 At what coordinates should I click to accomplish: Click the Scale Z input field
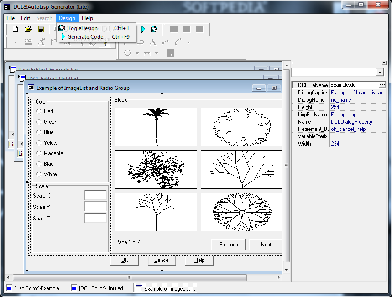[96, 218]
